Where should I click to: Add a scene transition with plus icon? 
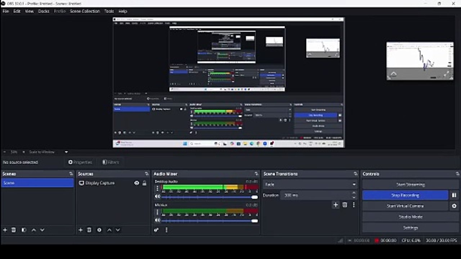pyautogui.click(x=336, y=205)
